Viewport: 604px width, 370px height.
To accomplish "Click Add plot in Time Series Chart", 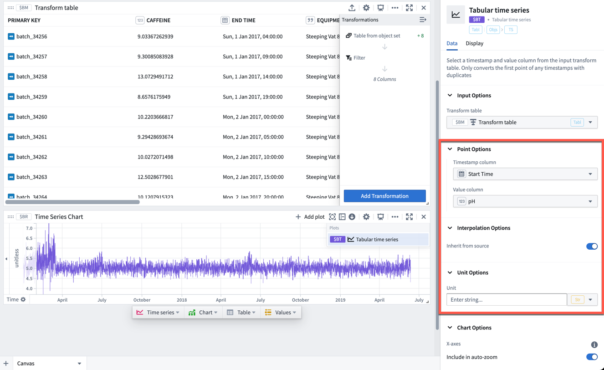I will 310,217.
